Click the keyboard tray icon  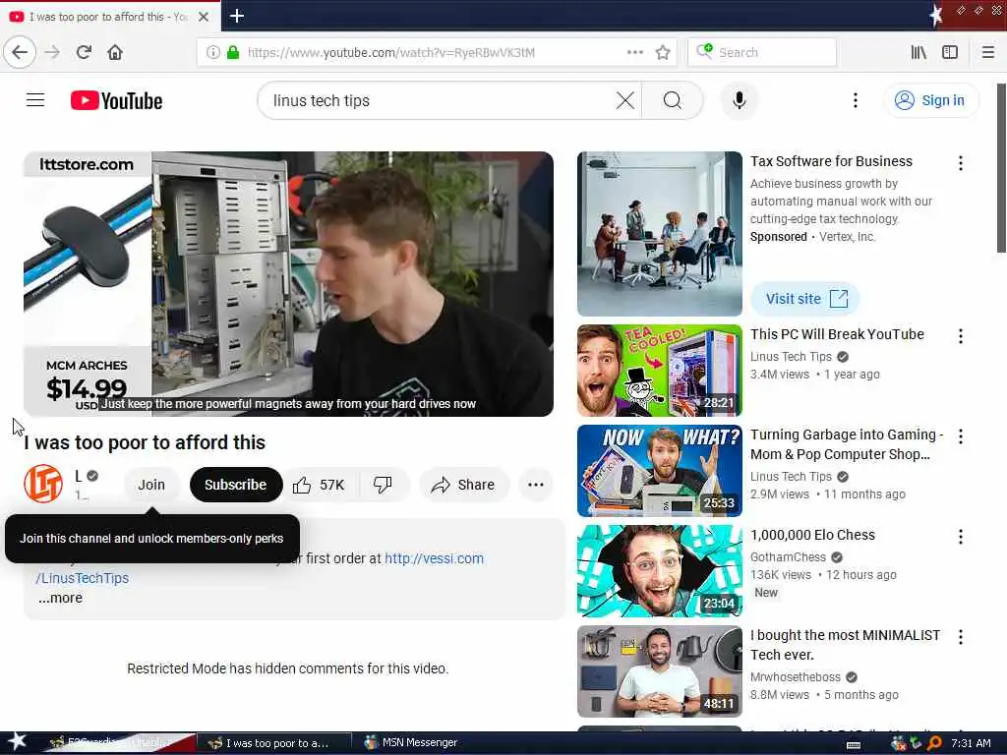coord(854,745)
